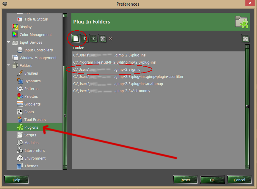Click the GIMP Wilber icon in title bar
Viewport: 257px width, 189px height.
4,4
